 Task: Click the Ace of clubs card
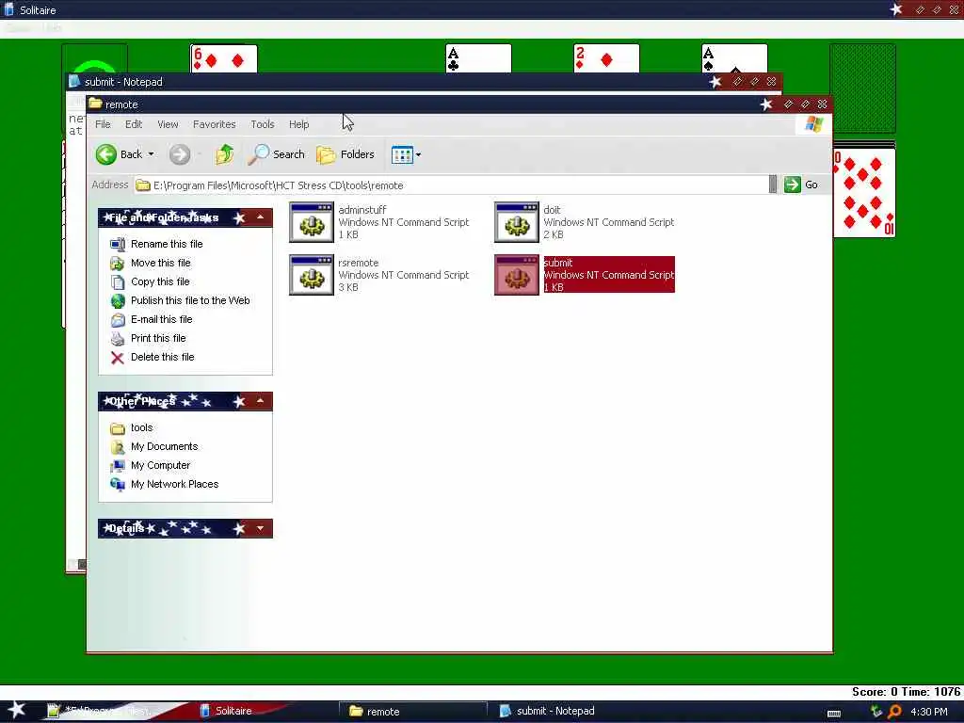coord(478,59)
